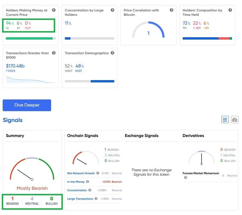Click the Dive Deeper button
Viewport: 242px width, 215px height.
coord(27,105)
